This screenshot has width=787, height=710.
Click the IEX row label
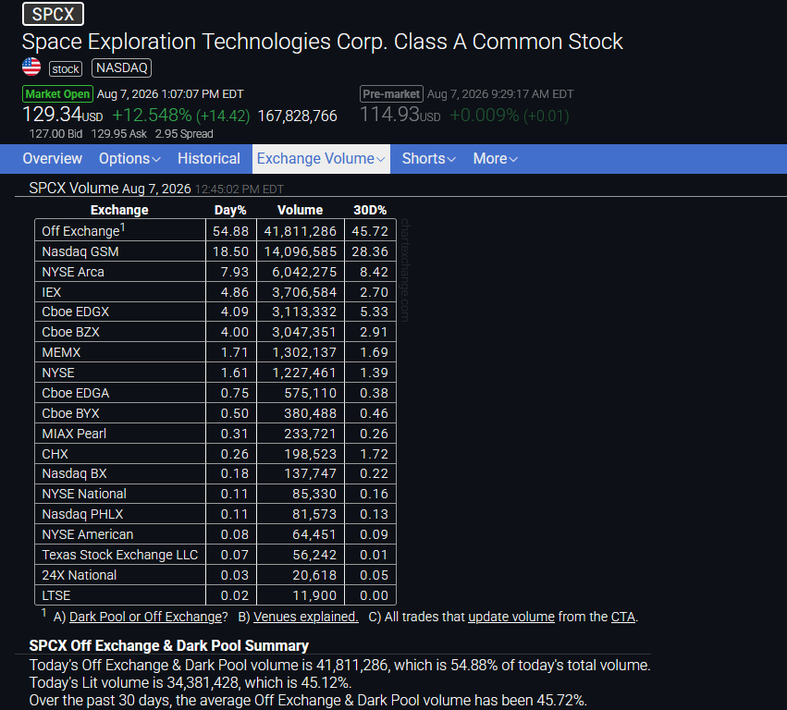(x=51, y=292)
